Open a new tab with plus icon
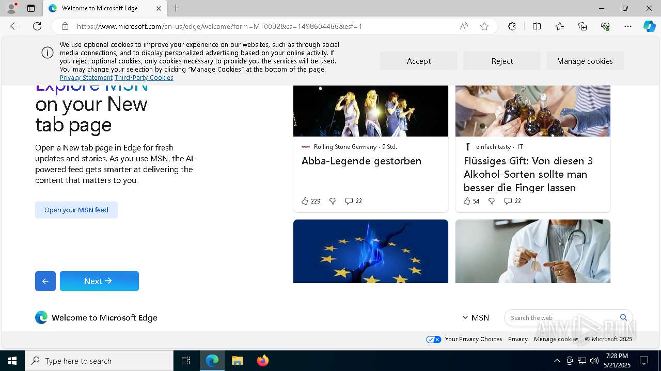 tap(176, 8)
